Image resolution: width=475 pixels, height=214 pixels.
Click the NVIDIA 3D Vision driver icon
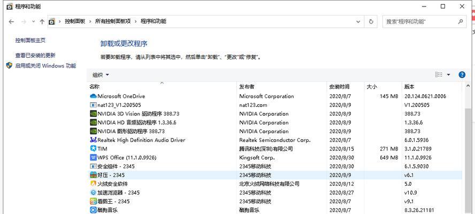pos(93,113)
